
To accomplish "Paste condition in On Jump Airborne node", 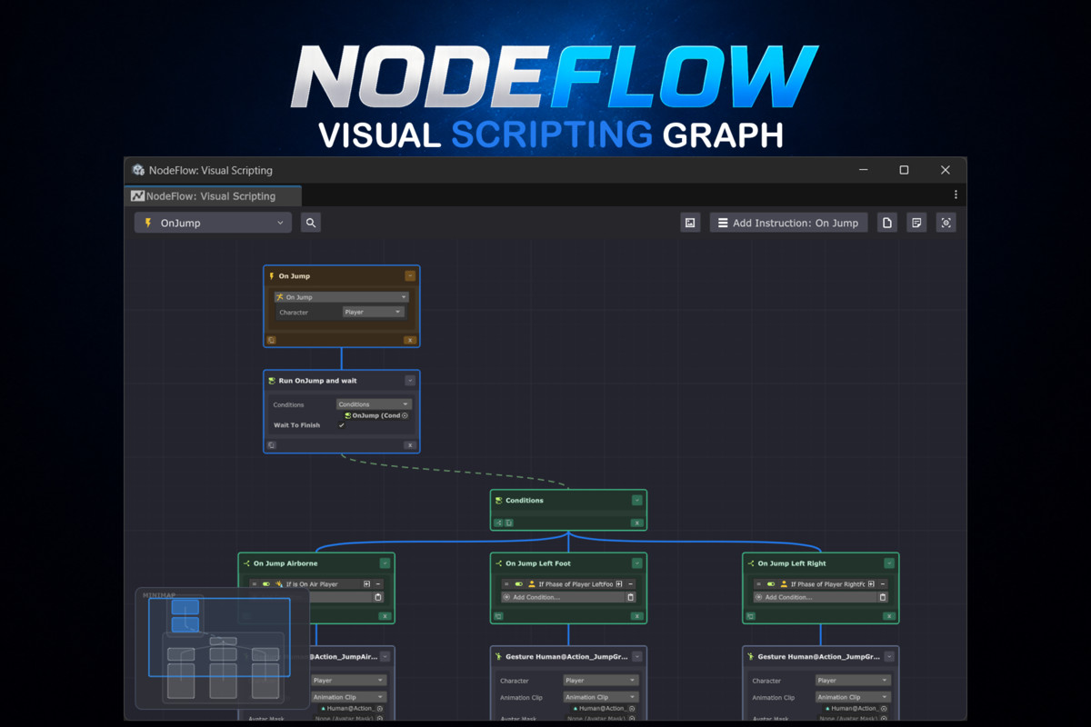I will click(378, 597).
